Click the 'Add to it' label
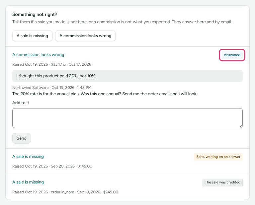This screenshot has height=205, width=255. 21,103
